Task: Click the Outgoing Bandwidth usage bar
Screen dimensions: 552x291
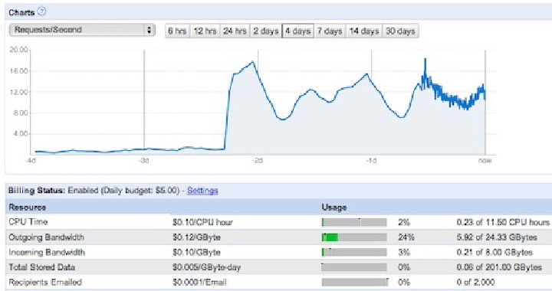Action: click(x=354, y=237)
